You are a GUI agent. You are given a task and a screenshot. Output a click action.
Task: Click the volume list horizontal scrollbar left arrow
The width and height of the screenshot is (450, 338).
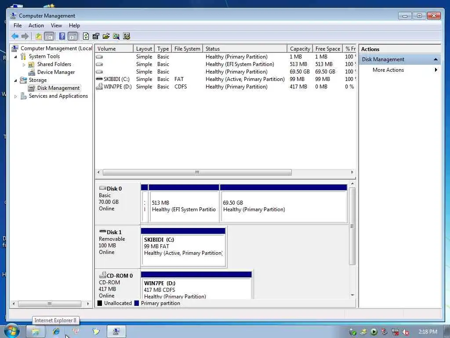98,172
